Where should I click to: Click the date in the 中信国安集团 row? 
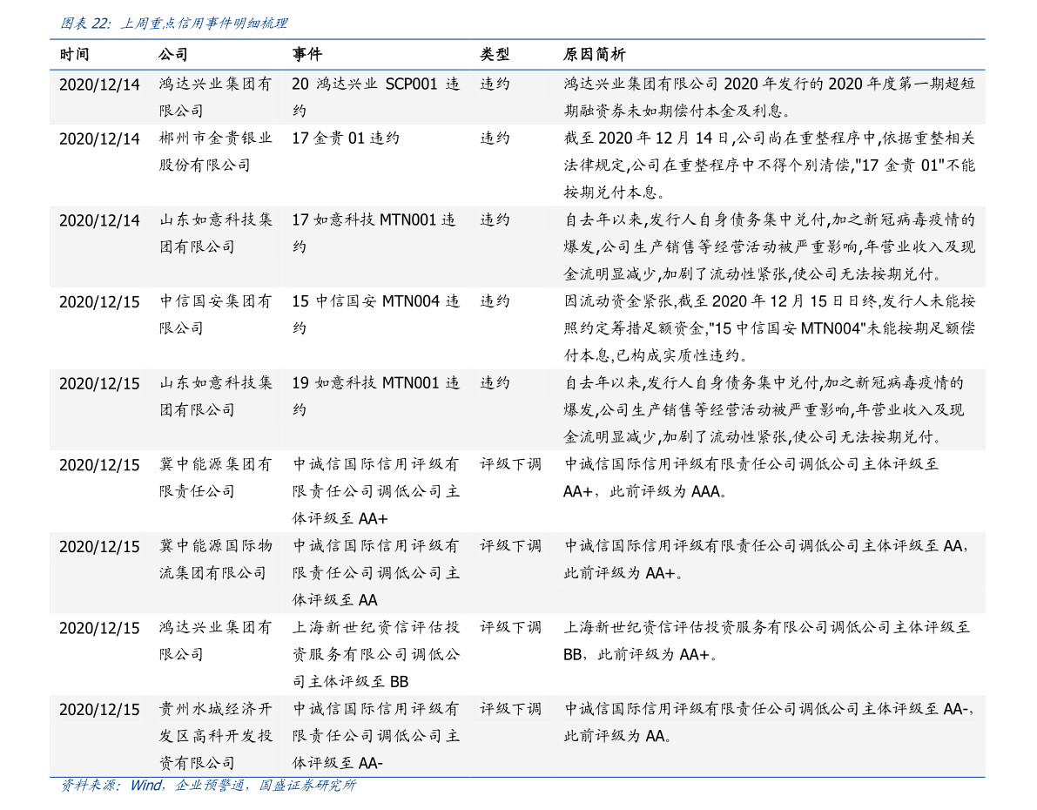click(x=99, y=301)
